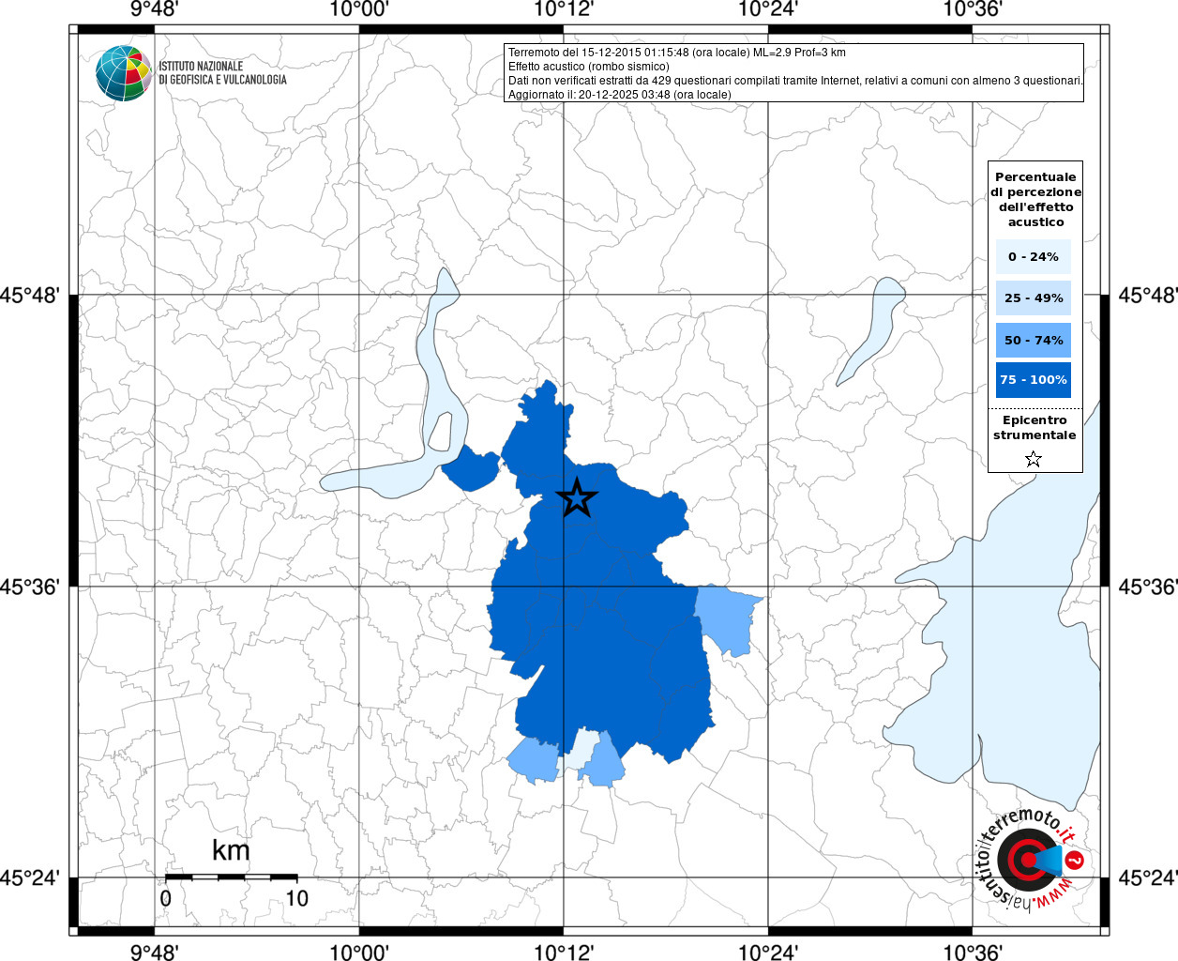
Task: Click the epicentro strumentale star in legend
Action: coord(1034,459)
